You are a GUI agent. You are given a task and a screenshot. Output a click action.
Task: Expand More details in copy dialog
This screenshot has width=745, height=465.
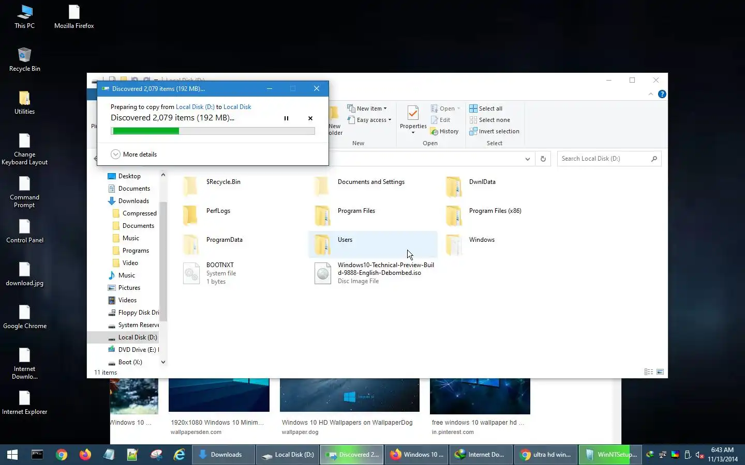point(133,154)
